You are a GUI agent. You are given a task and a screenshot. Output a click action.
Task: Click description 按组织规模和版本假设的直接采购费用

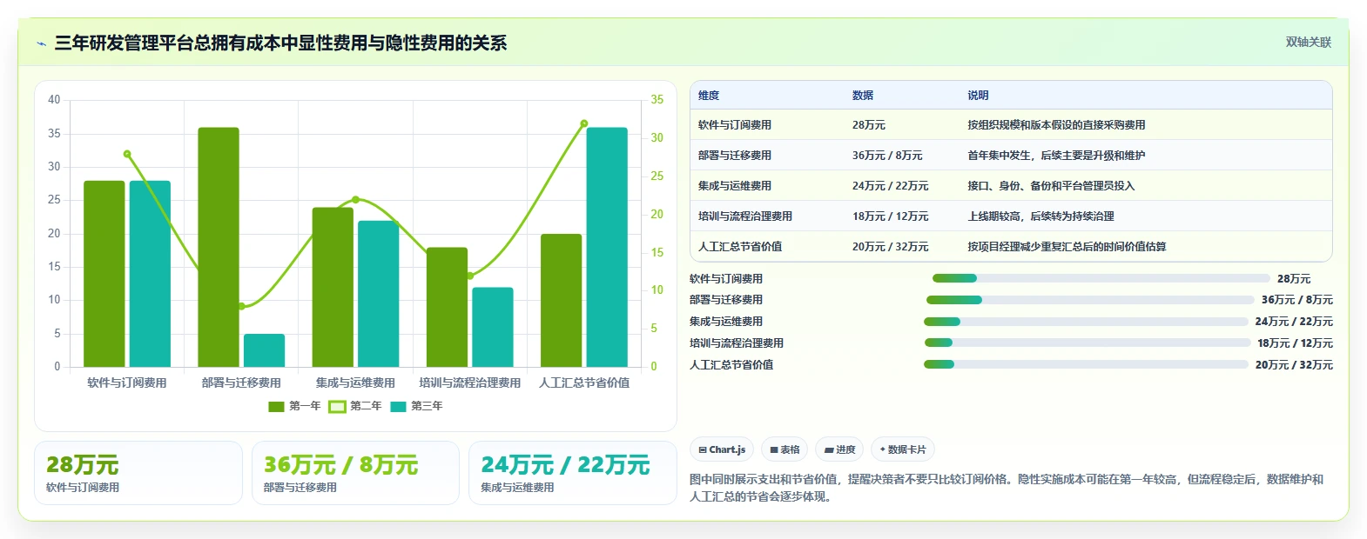(x=1056, y=125)
